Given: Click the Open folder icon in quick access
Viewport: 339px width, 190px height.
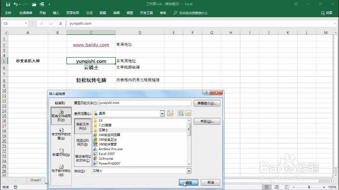Looking at the screenshot, I should [x=34, y=4].
